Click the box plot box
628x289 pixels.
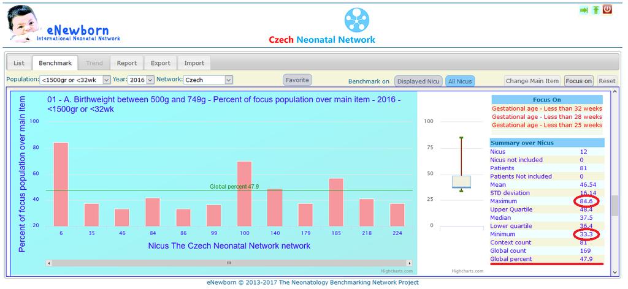pyautogui.click(x=461, y=182)
